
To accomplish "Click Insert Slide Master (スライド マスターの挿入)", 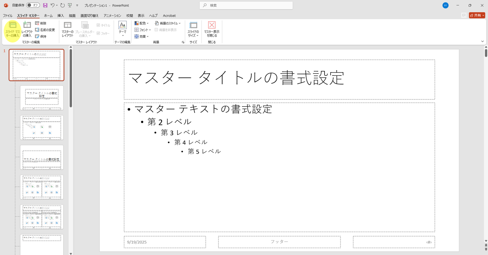I will (x=13, y=30).
